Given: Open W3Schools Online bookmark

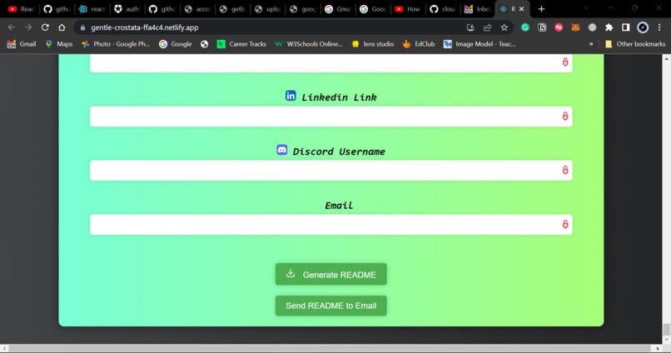Looking at the screenshot, I should click(309, 44).
